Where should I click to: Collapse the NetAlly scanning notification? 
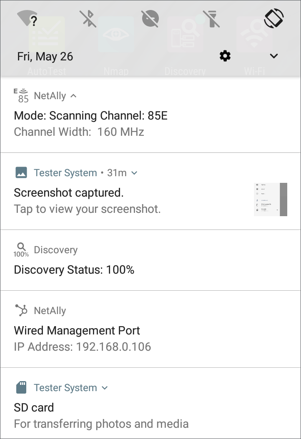click(73, 96)
